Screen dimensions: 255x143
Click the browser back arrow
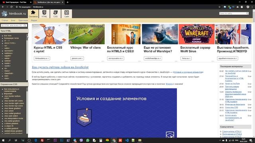[3, 7]
